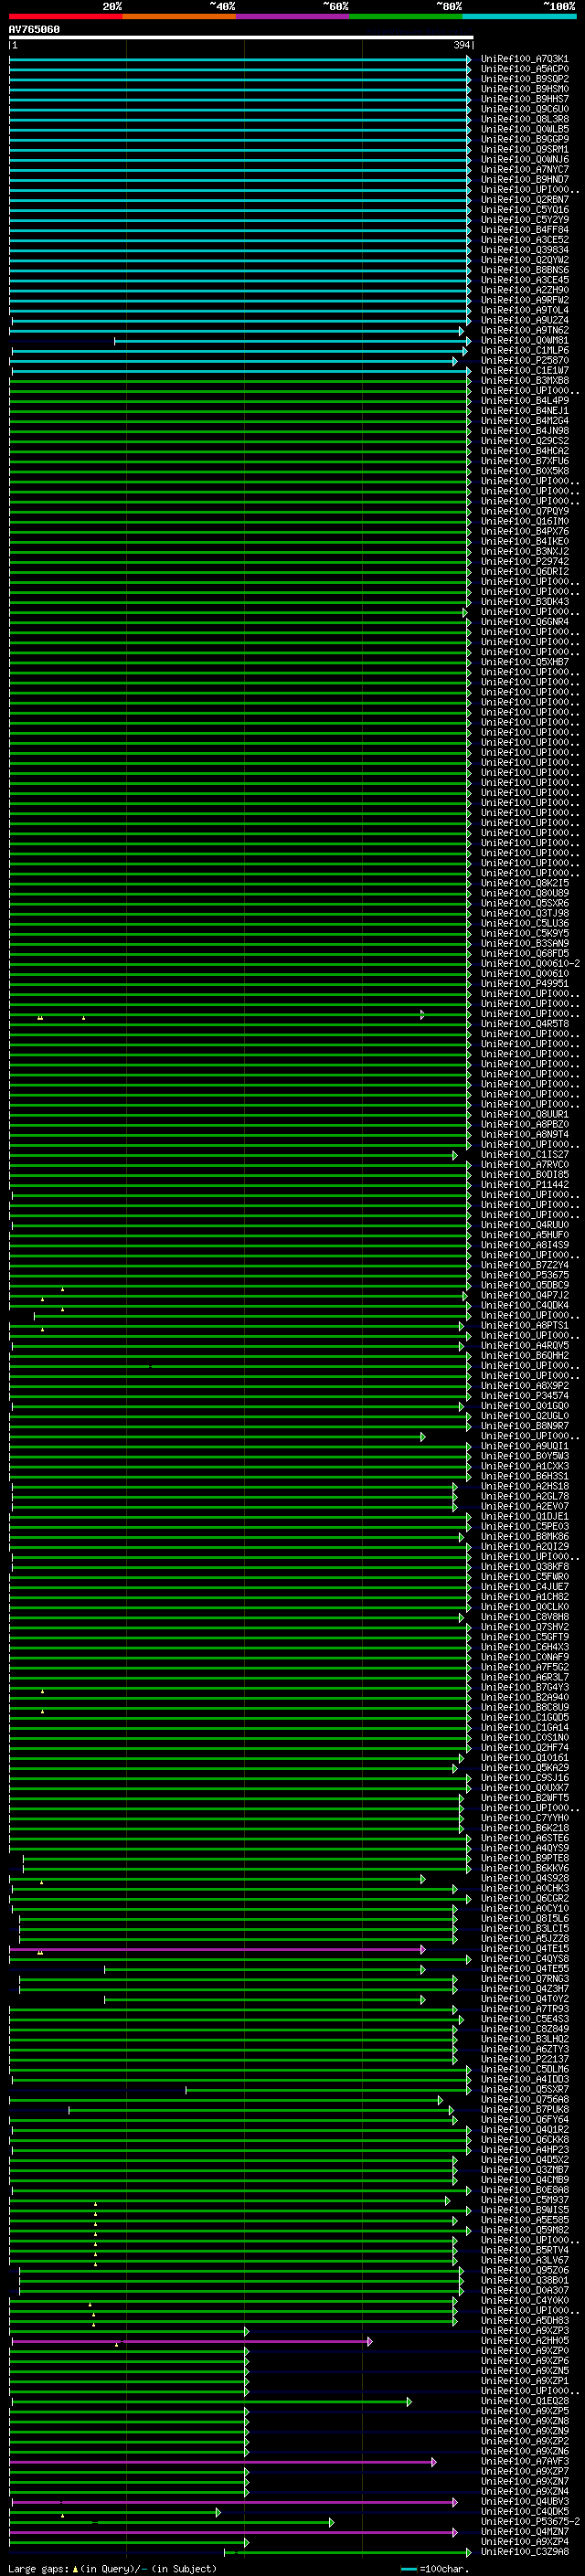Click the UniRef100_Q4TE55 label
The width and height of the screenshot is (585, 2576).
(524, 1969)
